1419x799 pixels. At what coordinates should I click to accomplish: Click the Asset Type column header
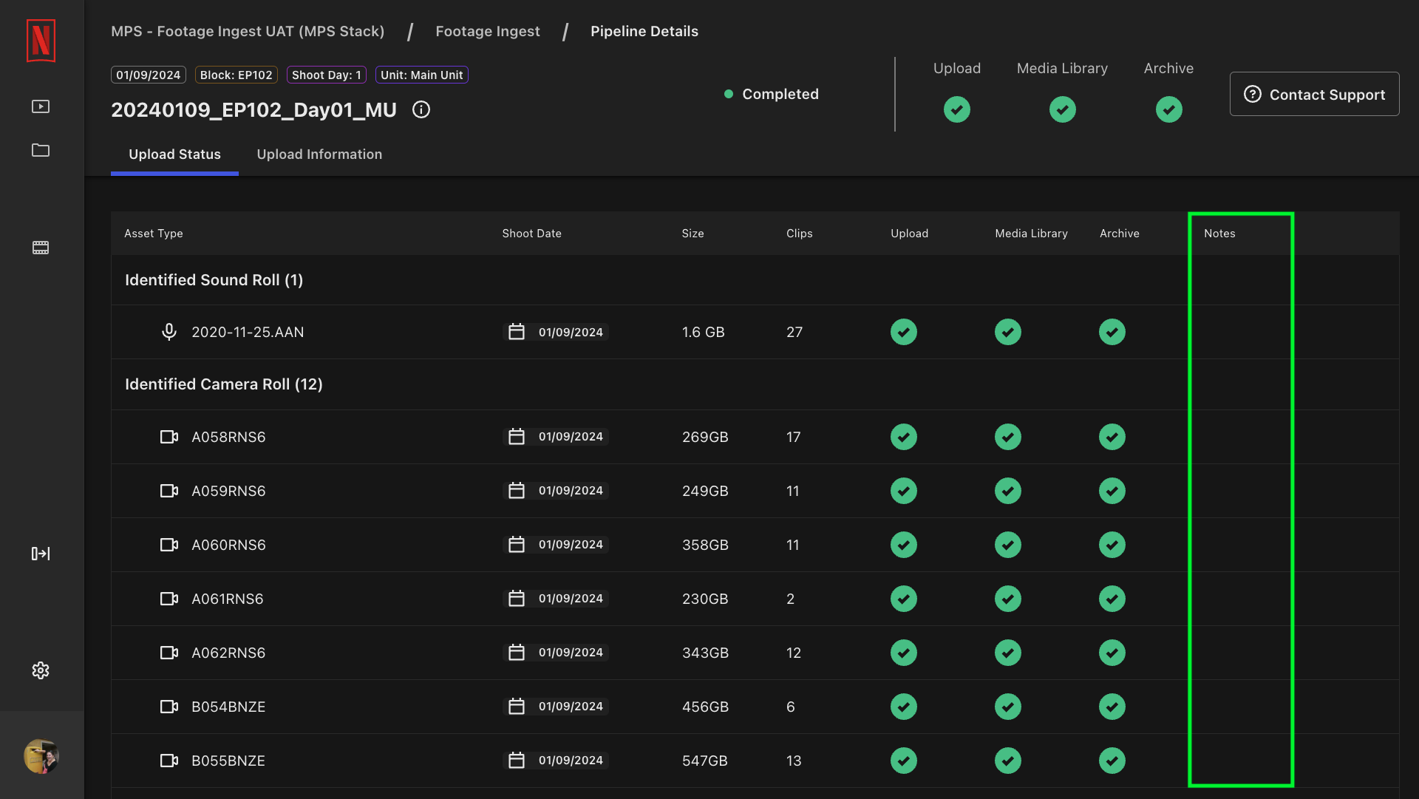pyautogui.click(x=154, y=234)
